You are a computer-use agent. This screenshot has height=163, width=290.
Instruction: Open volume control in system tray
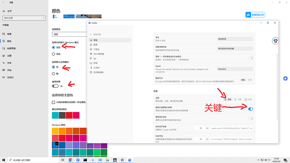266,160
